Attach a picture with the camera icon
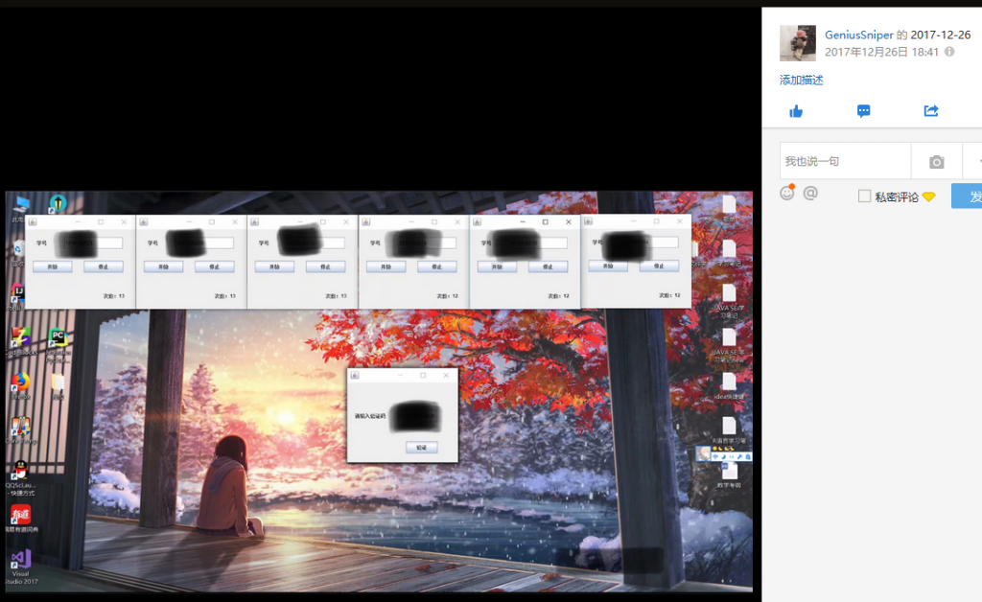 (x=936, y=162)
